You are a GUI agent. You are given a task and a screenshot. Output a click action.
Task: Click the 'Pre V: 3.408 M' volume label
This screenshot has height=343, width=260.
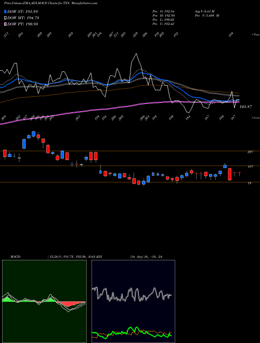207,16
